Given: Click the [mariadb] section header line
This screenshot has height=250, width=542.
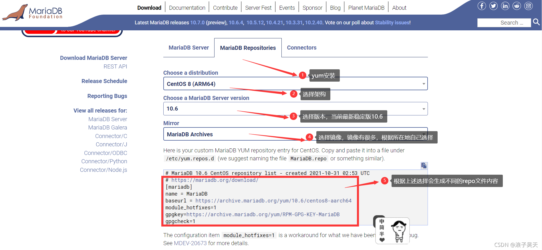Looking at the screenshot, I should pyautogui.click(x=179, y=187).
